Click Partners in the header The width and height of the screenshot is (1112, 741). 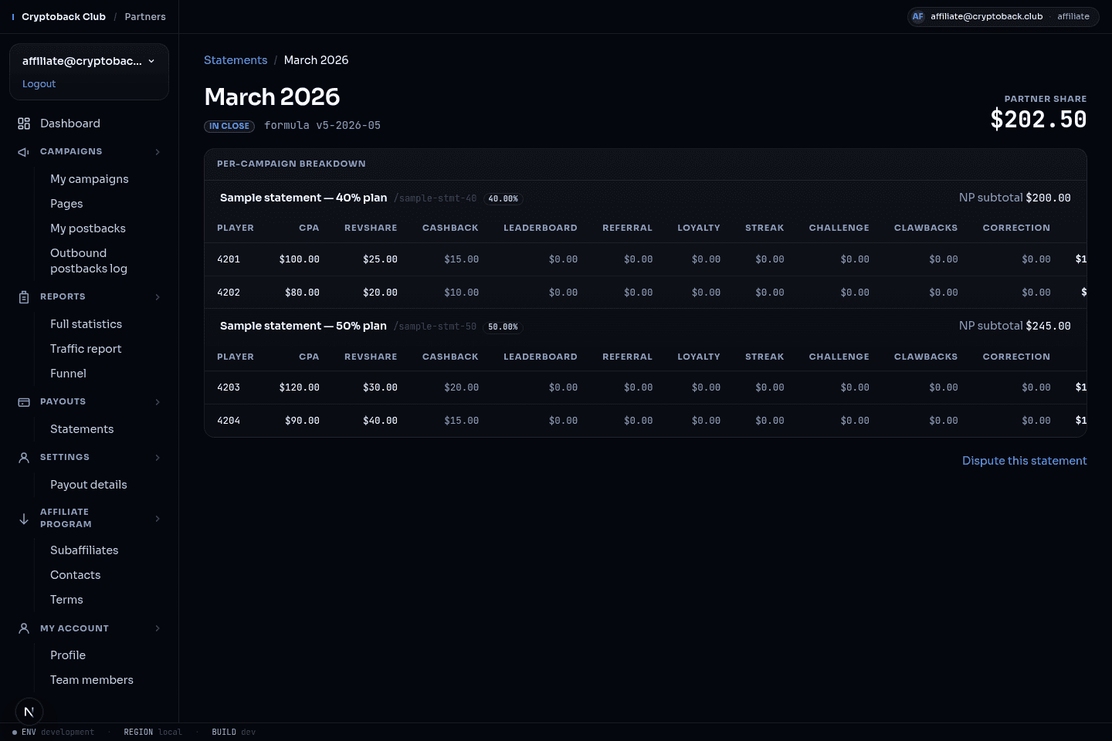145,17
